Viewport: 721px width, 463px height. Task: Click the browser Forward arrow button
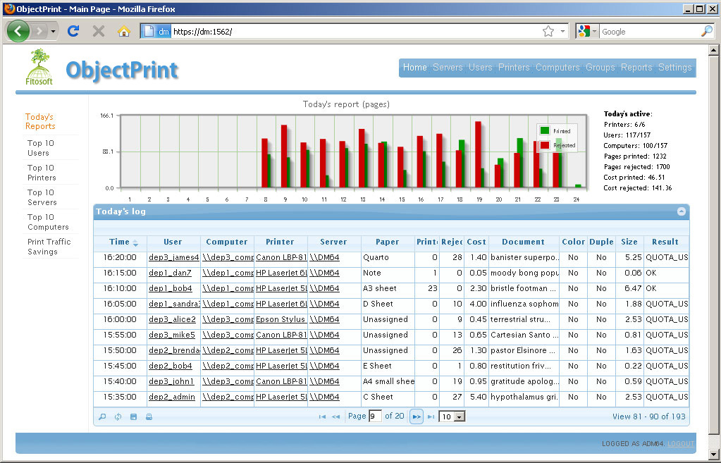point(39,31)
